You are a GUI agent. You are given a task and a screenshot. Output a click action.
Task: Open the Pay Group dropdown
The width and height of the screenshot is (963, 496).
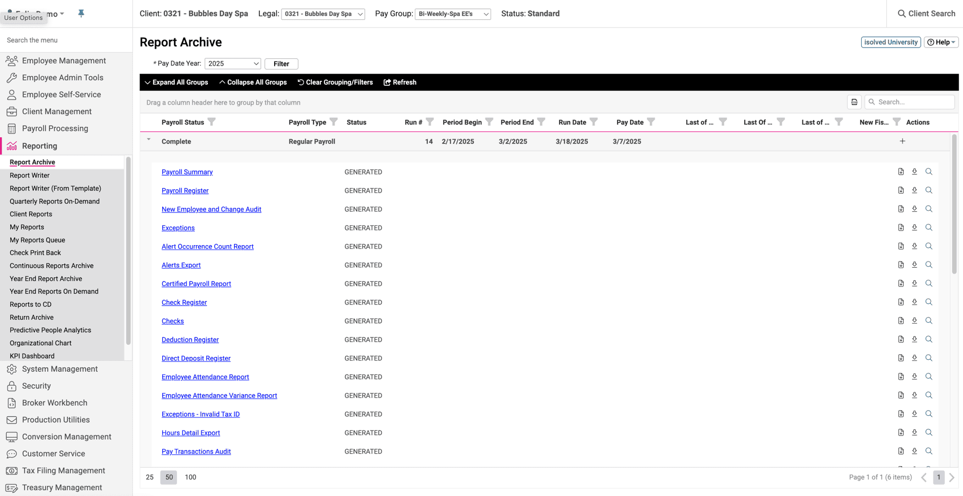click(x=453, y=14)
